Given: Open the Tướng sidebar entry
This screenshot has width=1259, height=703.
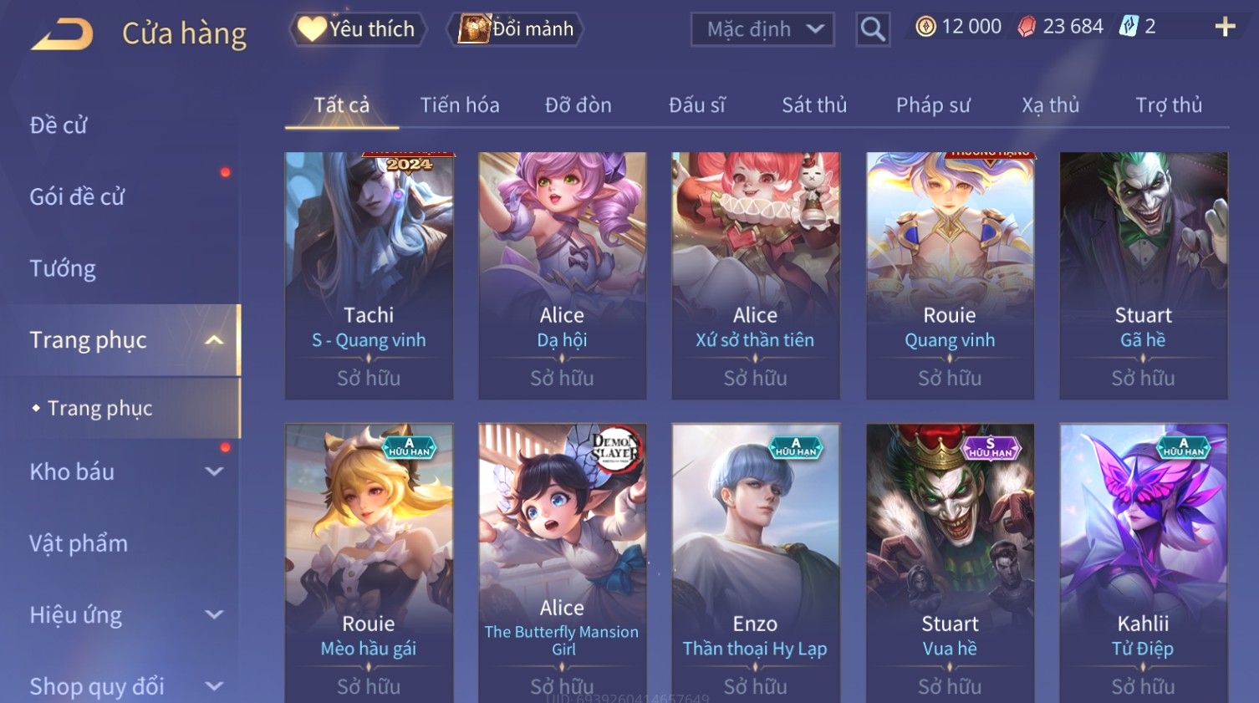Looking at the screenshot, I should pyautogui.click(x=63, y=268).
